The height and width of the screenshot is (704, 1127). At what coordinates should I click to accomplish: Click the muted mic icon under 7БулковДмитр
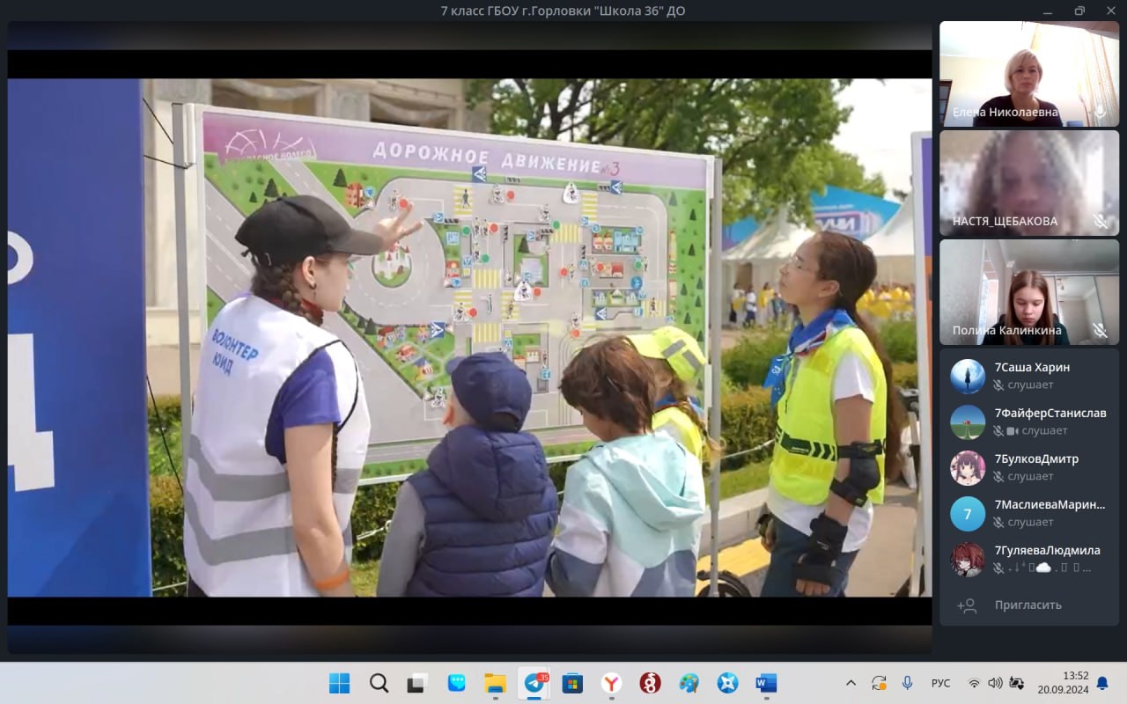(998, 476)
